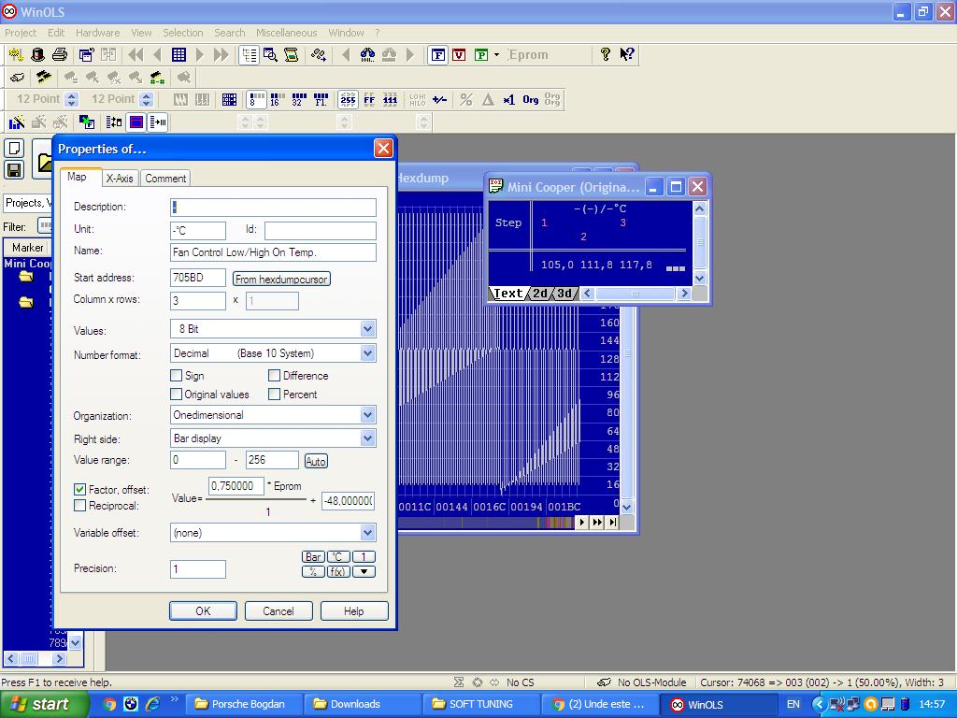Click the horizontal scrollbar in Mini Cooper window
The width and height of the screenshot is (957, 718).
point(636,294)
